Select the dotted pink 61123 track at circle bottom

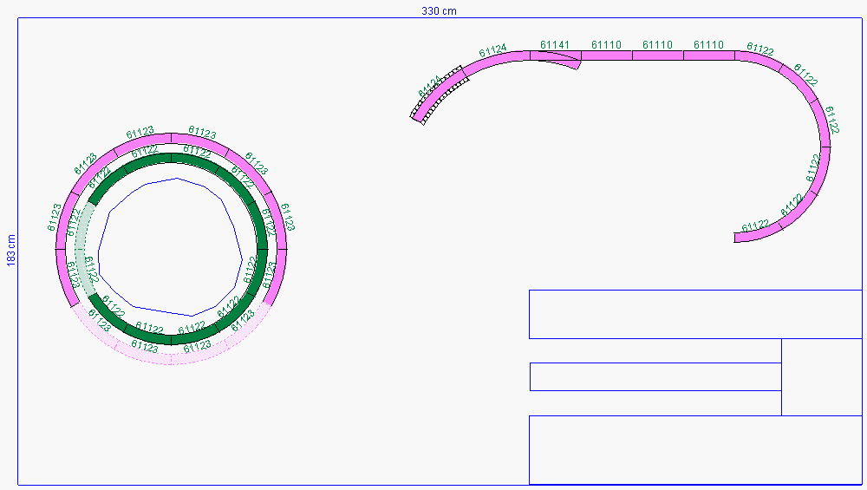click(x=170, y=343)
